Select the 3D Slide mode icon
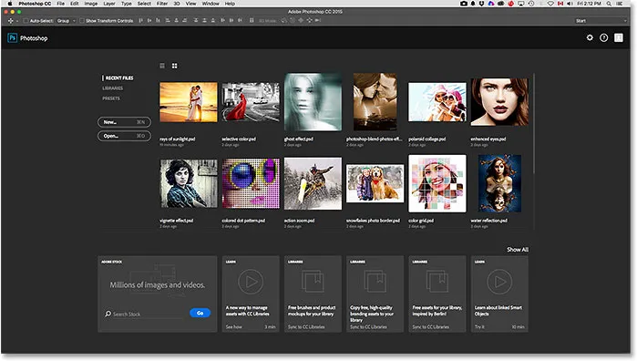637x361 pixels. click(309, 20)
